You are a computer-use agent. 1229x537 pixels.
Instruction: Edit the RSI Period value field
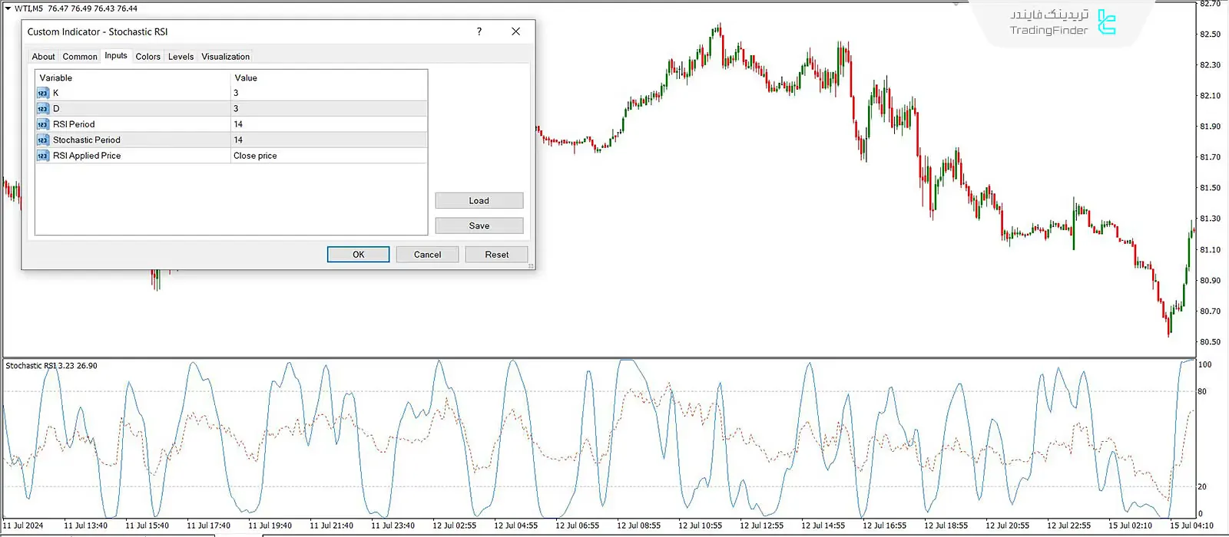328,124
